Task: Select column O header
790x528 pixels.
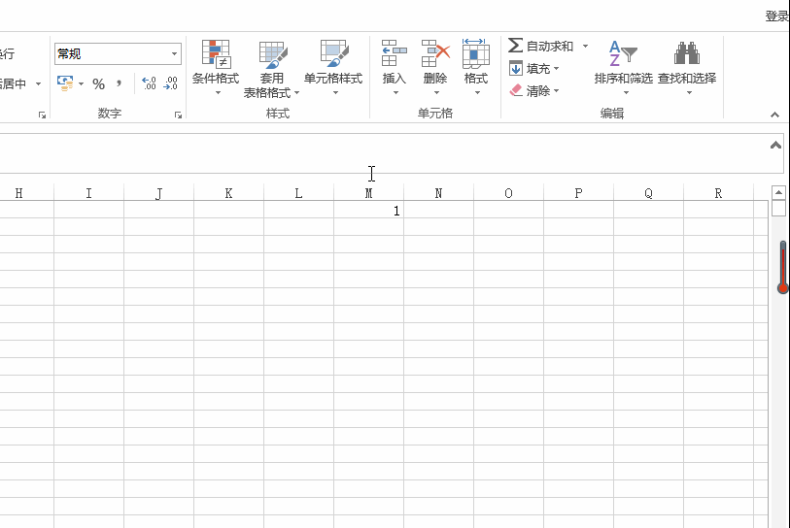Action: 509,193
